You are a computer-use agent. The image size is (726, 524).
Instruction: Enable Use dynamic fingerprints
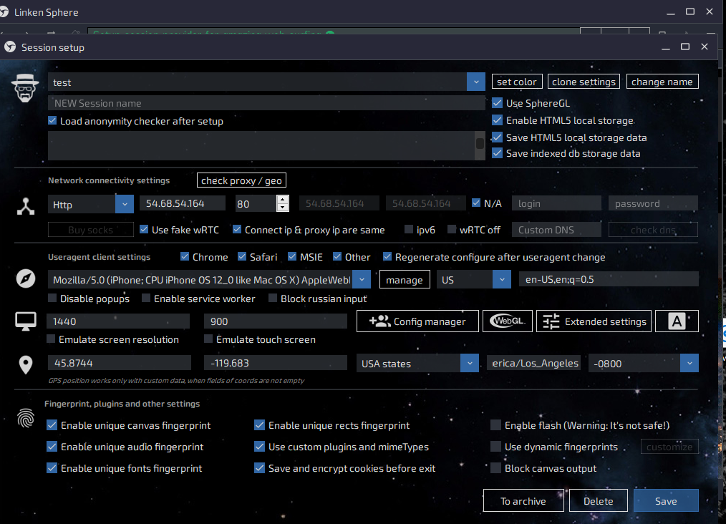click(x=496, y=447)
